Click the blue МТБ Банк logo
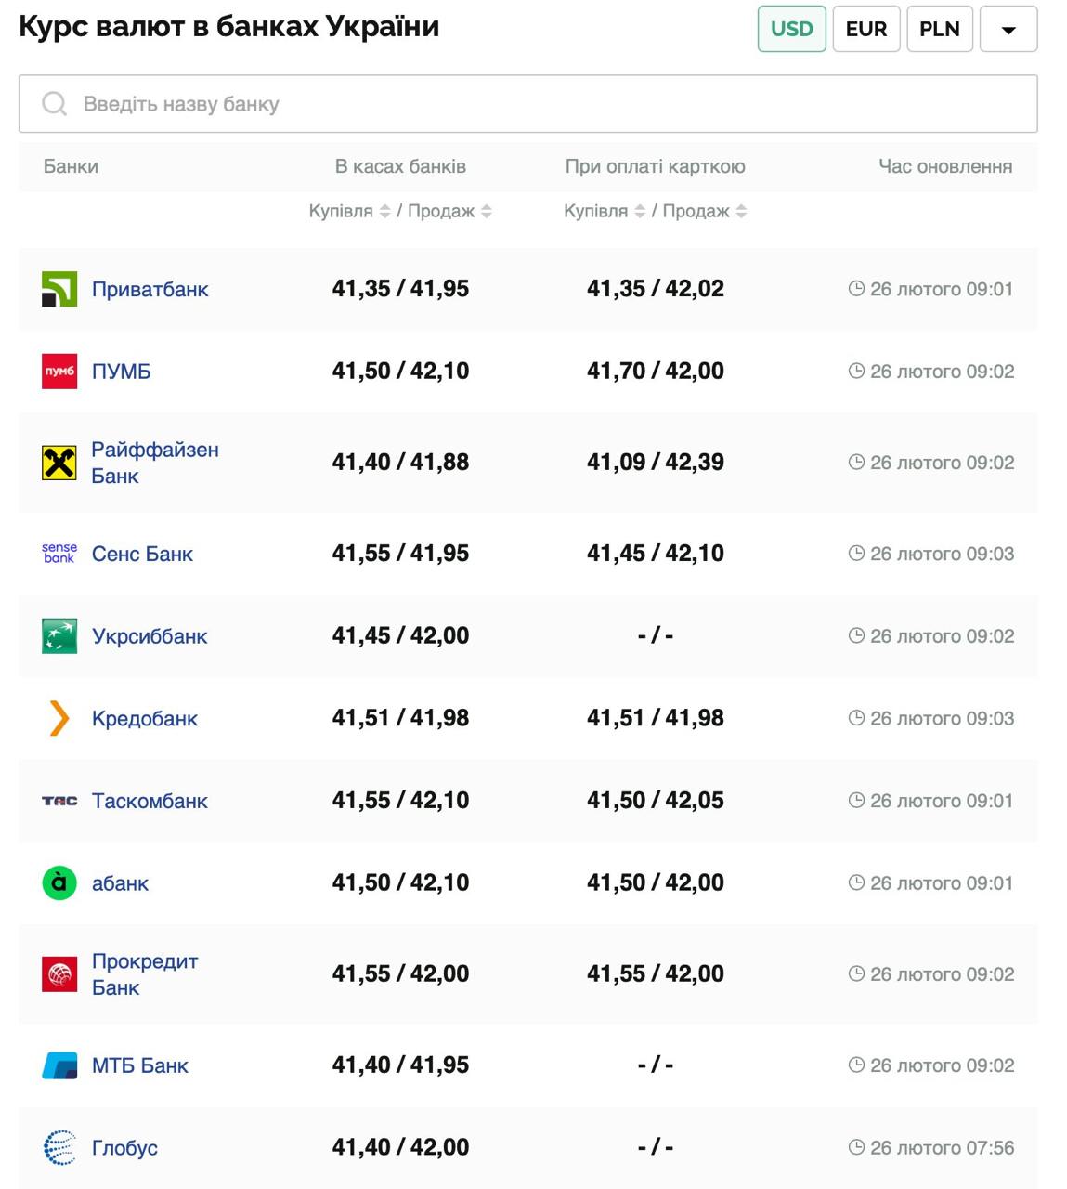 click(x=59, y=1065)
